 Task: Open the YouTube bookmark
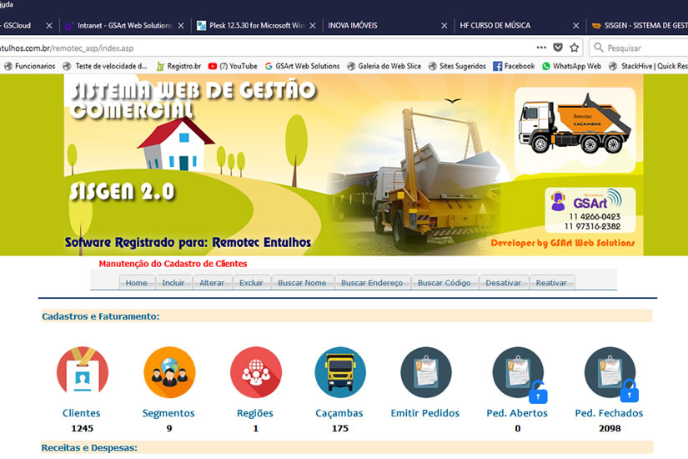[x=233, y=66]
